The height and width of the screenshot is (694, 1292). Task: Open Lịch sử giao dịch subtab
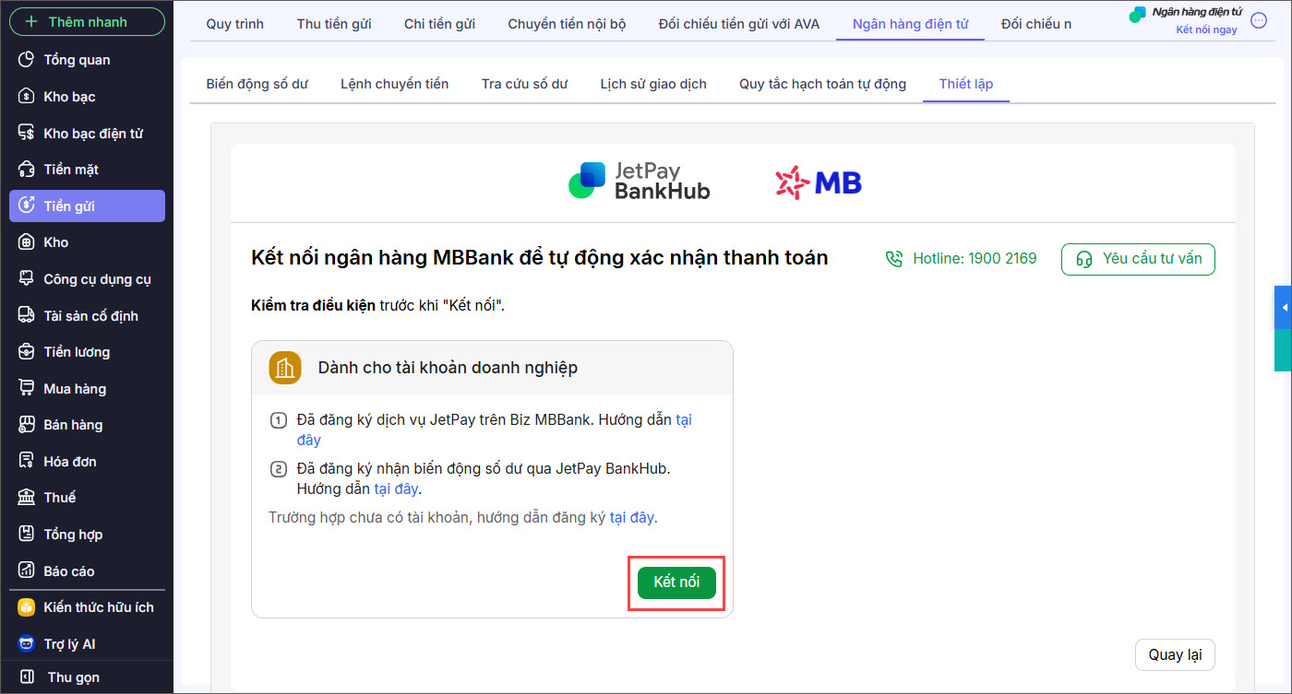(x=653, y=84)
